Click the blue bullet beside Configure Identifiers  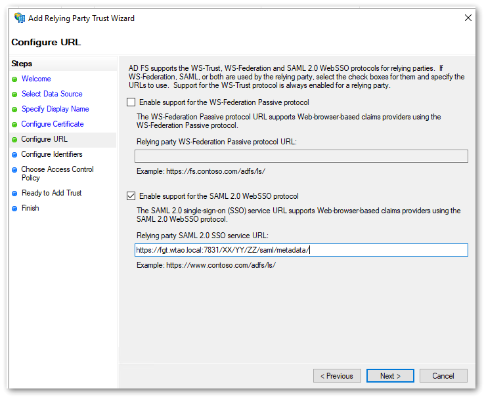point(14,155)
